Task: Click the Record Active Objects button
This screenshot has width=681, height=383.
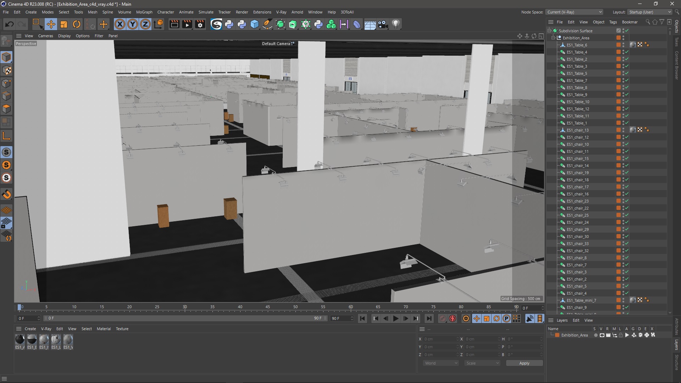Action: (442, 318)
